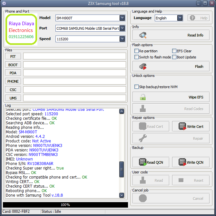Click the 100% progress bar
216x216 pixels.
coord(65,205)
